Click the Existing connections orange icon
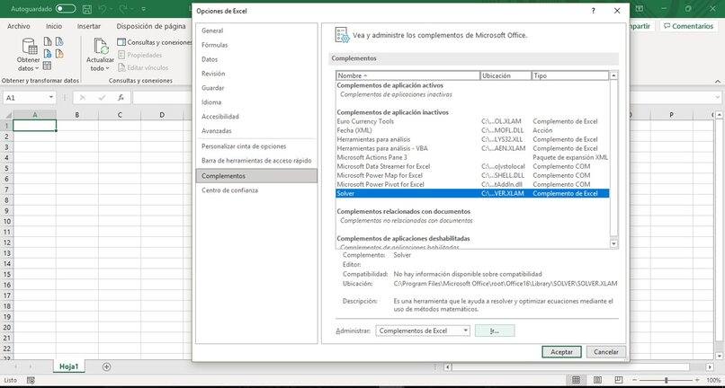Viewport: 725px width, 388px height. (59, 54)
